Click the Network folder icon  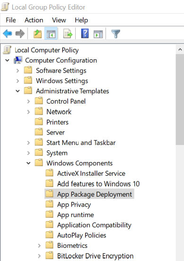(39, 111)
